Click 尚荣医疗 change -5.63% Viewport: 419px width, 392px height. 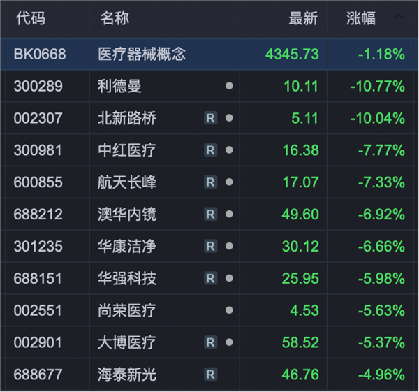pyautogui.click(x=381, y=310)
